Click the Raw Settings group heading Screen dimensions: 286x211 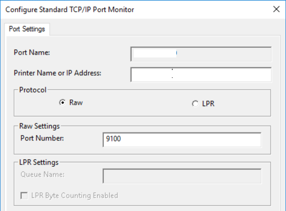[x=40, y=126]
